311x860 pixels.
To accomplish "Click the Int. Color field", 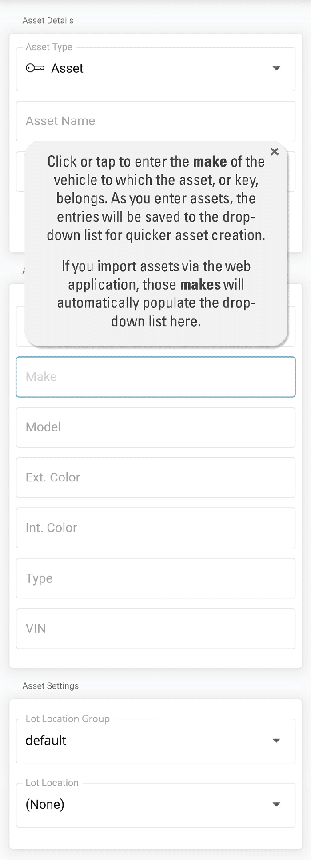I will pyautogui.click(x=155, y=528).
